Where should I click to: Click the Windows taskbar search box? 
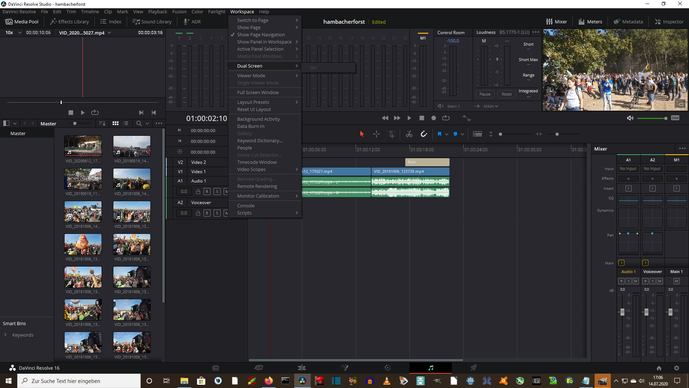(x=79, y=381)
